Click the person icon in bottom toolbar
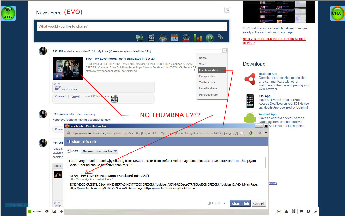This screenshot has width=345, height=216. [286, 211]
